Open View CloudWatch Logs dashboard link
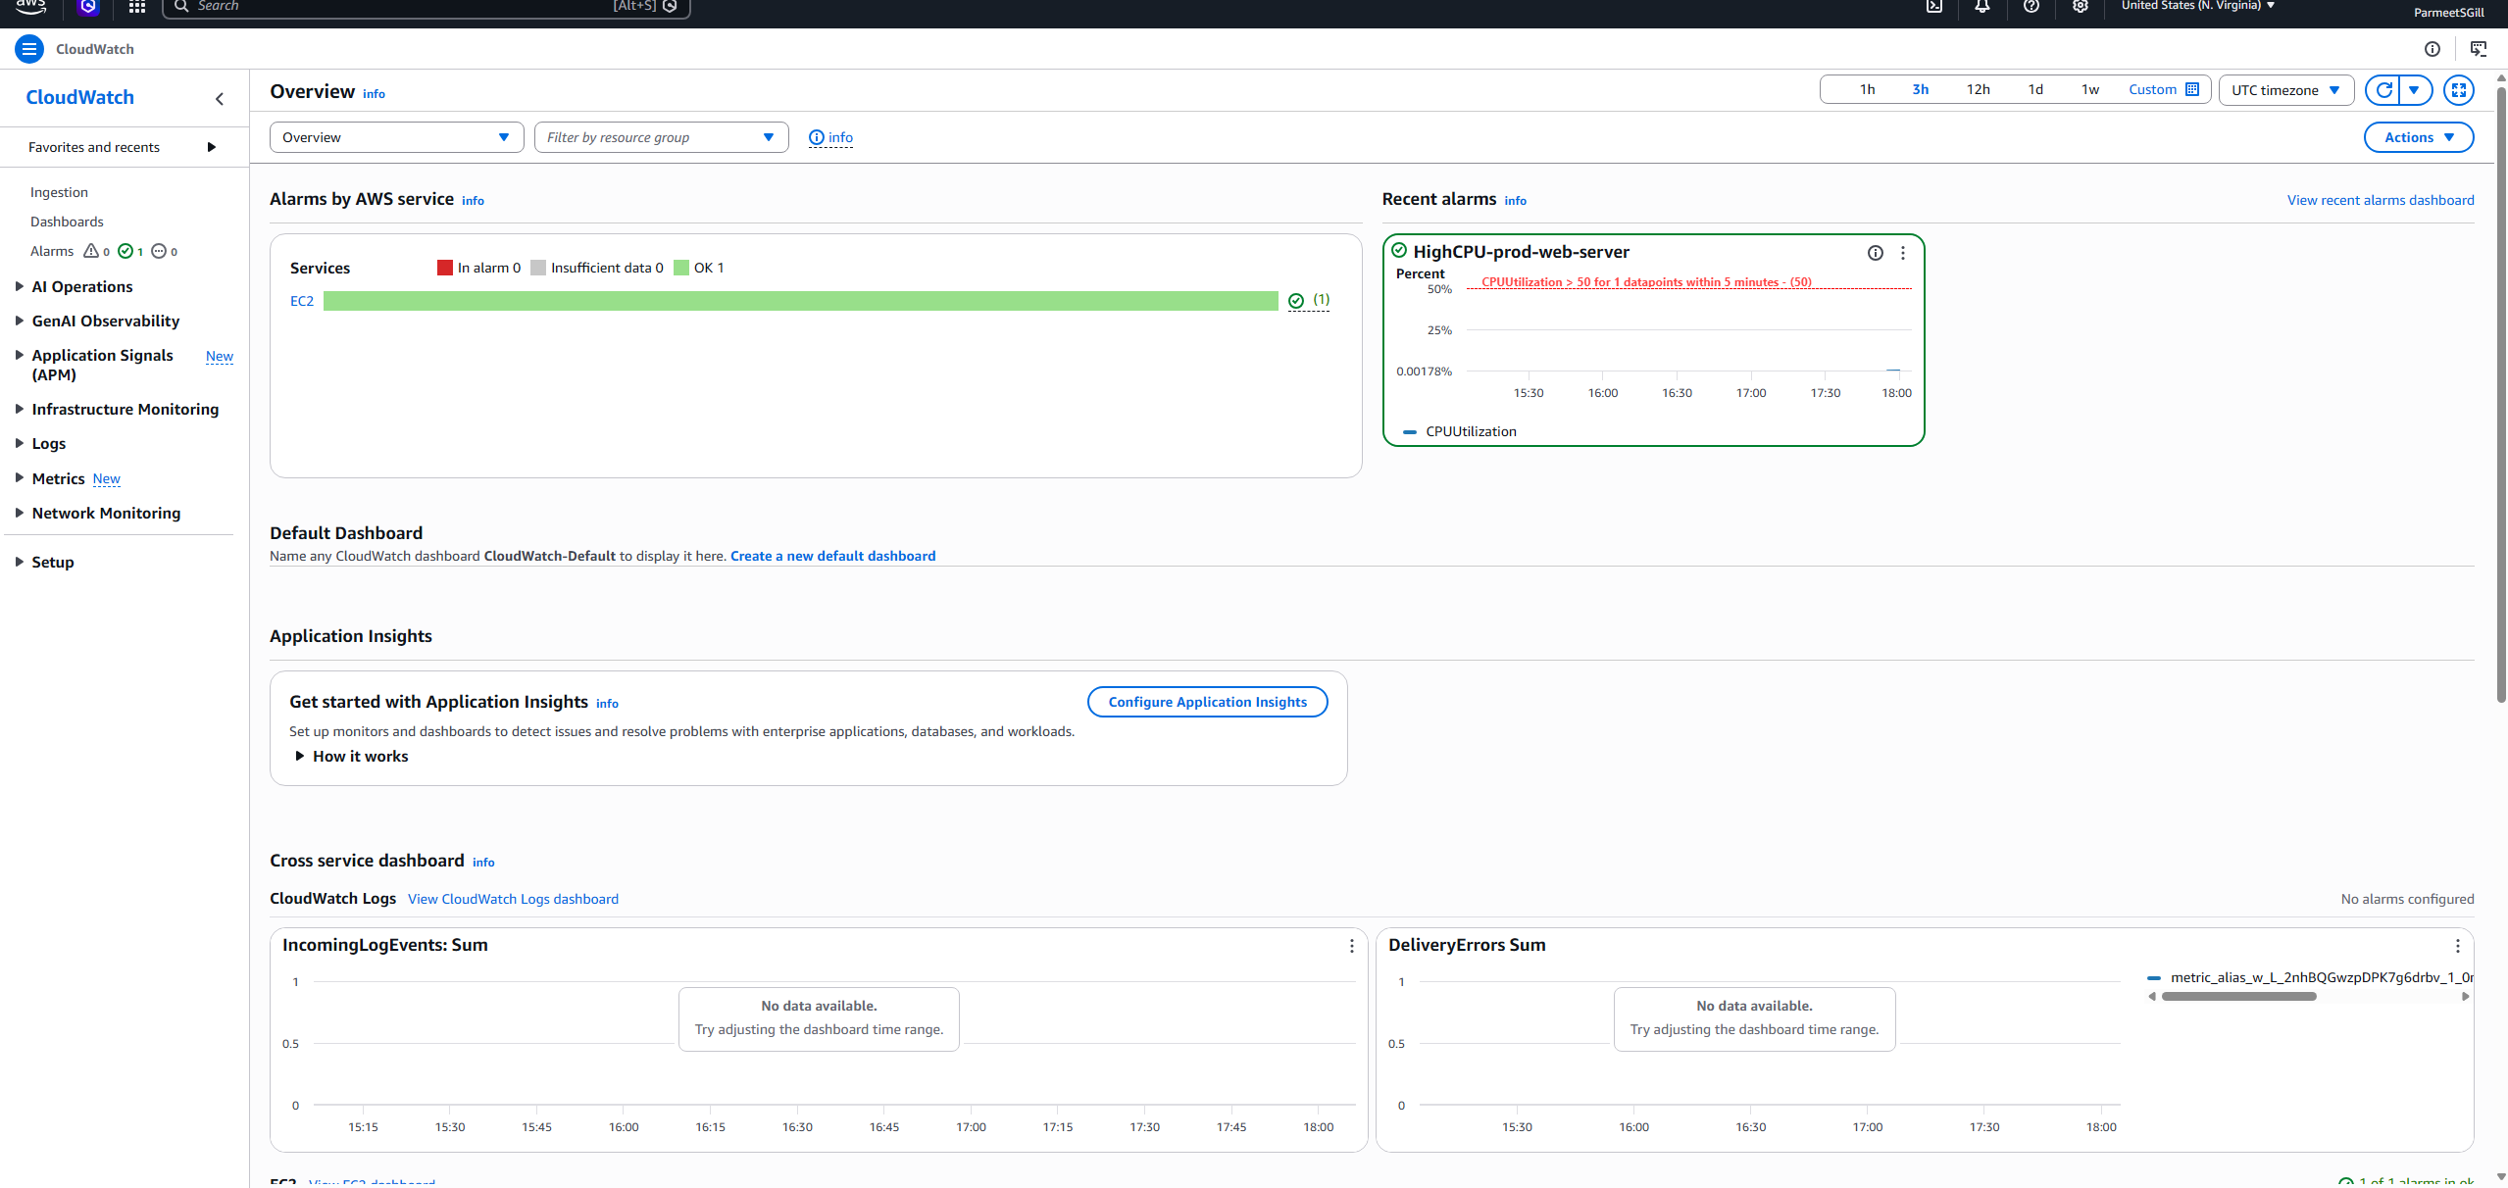The width and height of the screenshot is (2508, 1188). [513, 898]
